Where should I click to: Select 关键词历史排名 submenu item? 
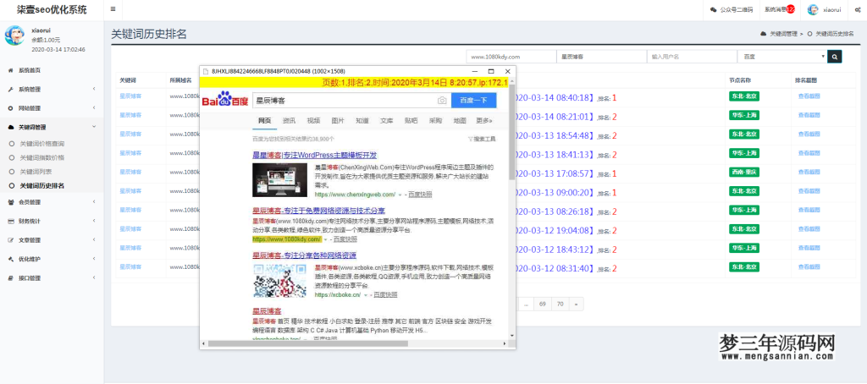coord(42,185)
